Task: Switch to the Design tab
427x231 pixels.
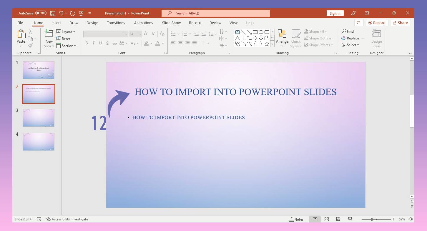Action: point(92,23)
